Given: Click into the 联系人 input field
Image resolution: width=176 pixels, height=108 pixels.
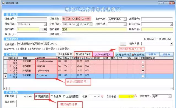Looking at the screenshot, I should click(x=32, y=34).
